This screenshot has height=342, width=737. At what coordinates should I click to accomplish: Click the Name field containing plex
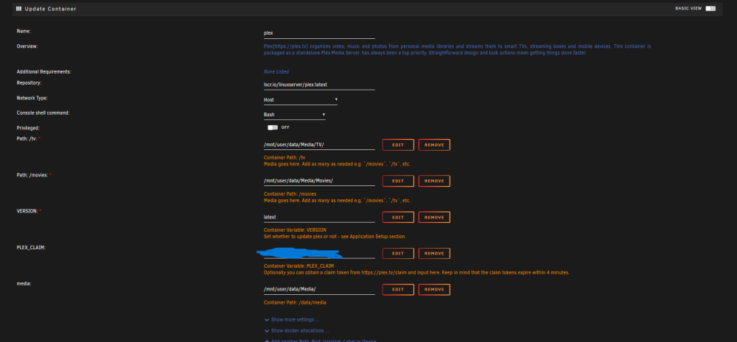319,33
